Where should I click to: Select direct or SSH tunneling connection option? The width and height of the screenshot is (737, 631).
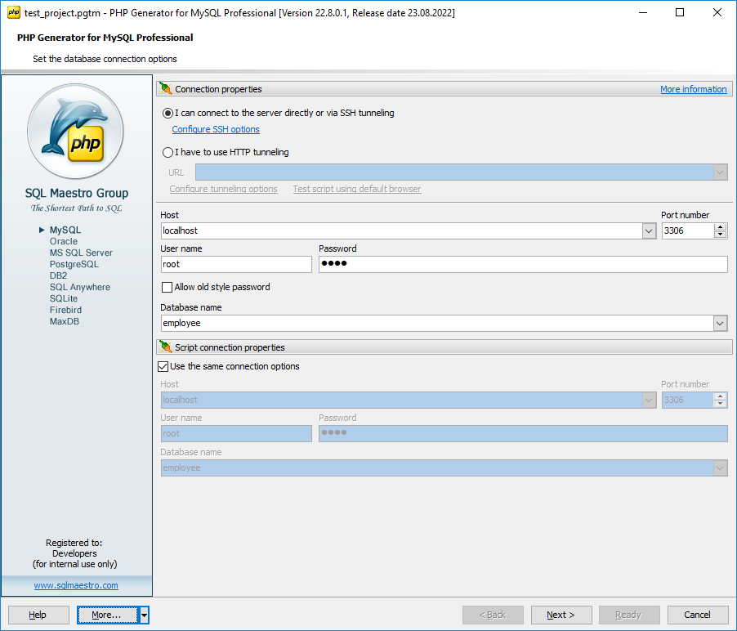pos(168,113)
